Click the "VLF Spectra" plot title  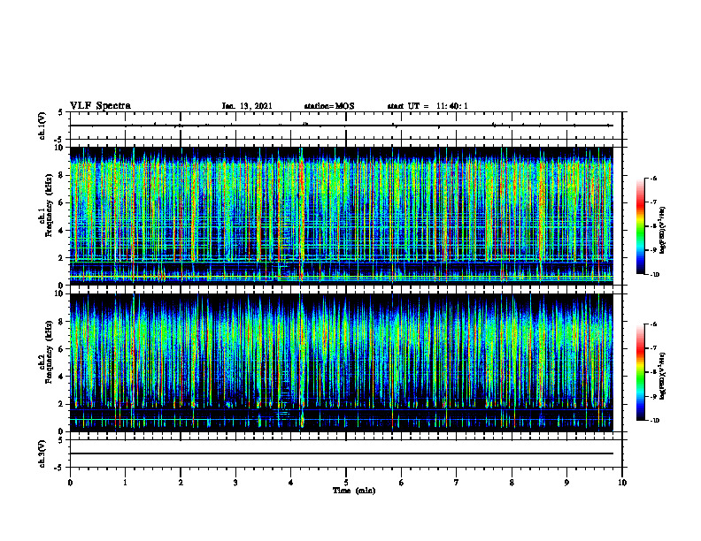coord(100,106)
